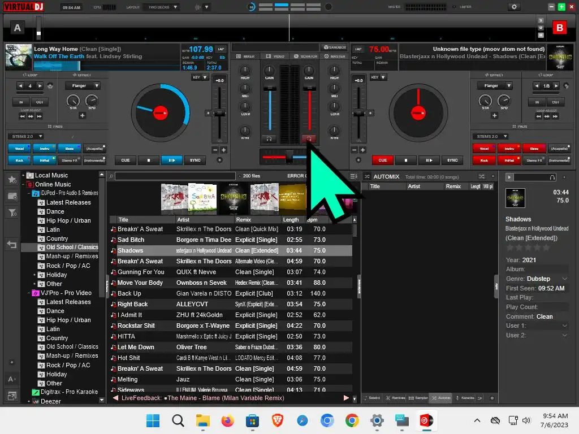Click deck A pitch minus button

click(215, 150)
